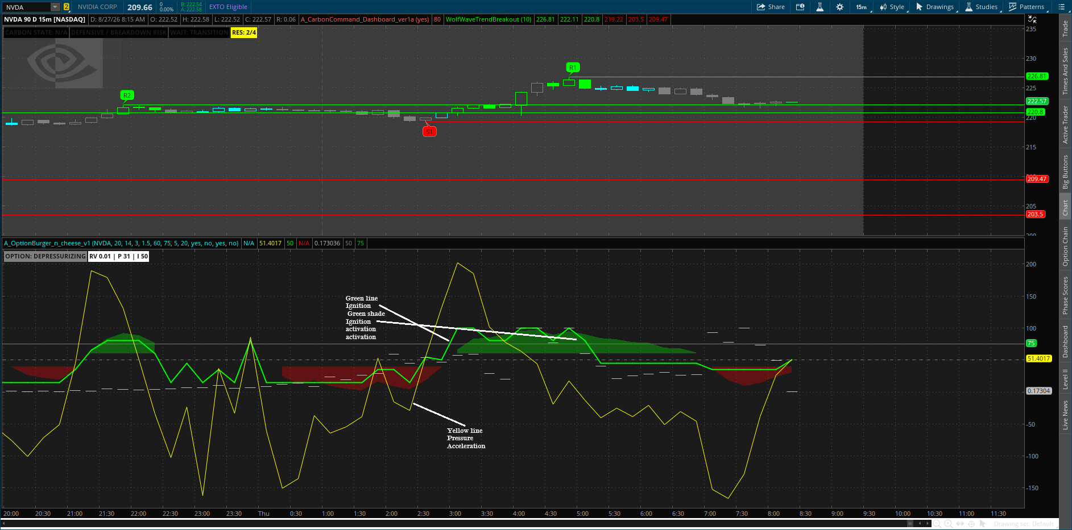
Task: Select the pan tool icon
Action: (x=960, y=524)
